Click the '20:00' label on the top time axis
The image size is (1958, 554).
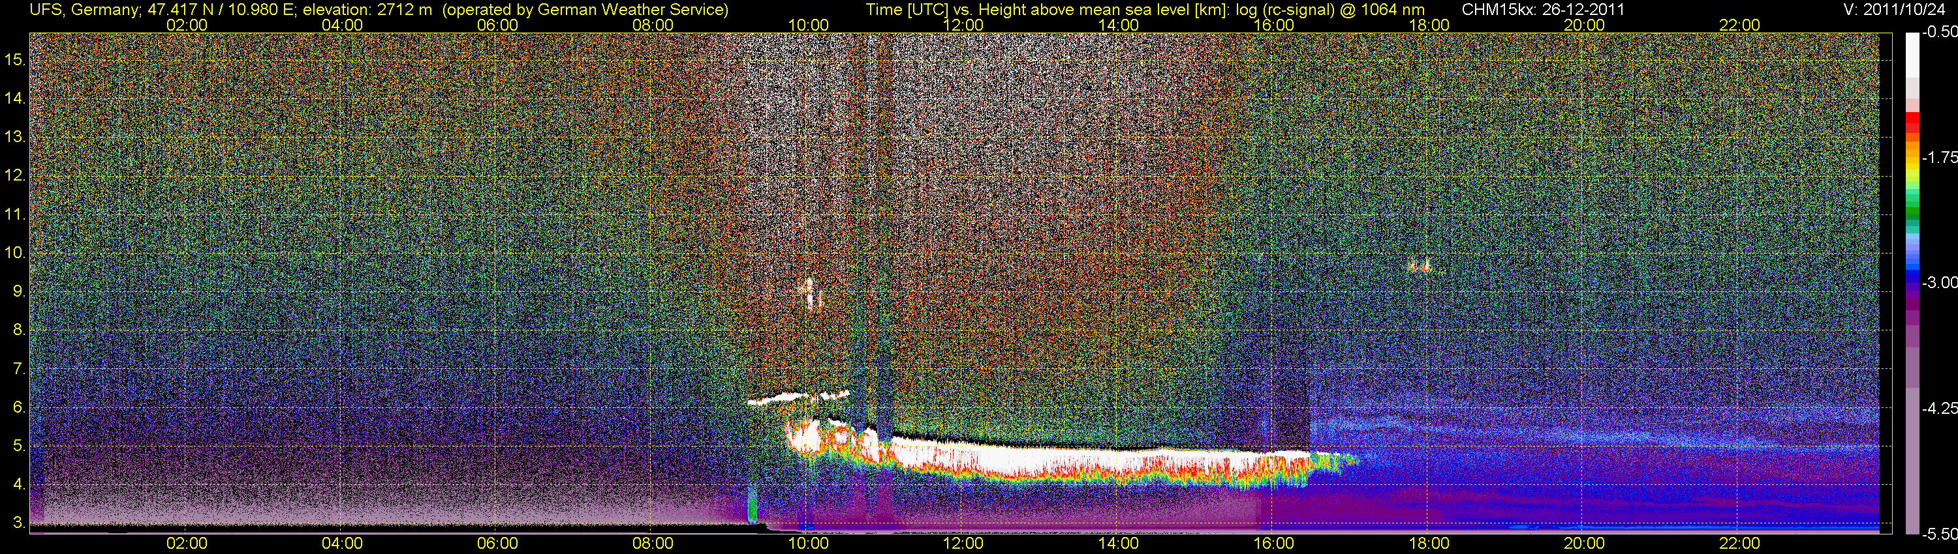click(1584, 25)
